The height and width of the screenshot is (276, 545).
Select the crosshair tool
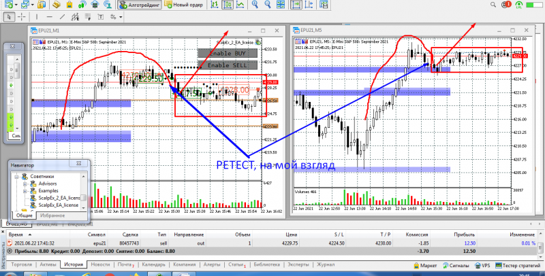click(x=22, y=16)
